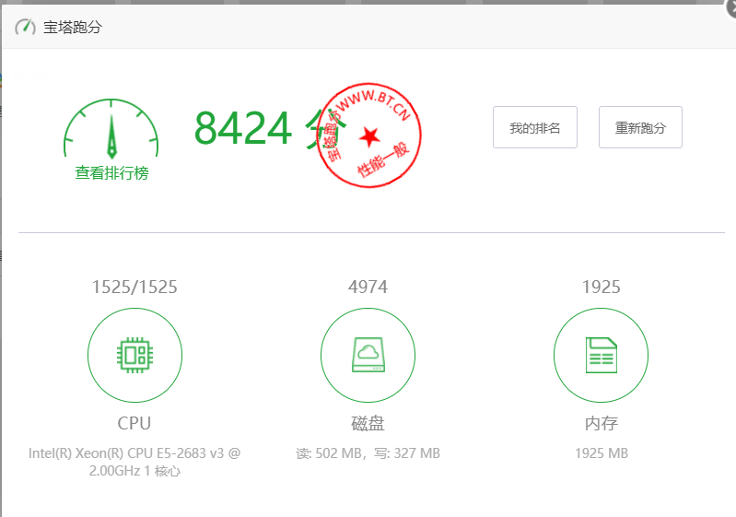Click the 内存 label under the memory icon
This screenshot has height=517, width=736.
point(602,423)
